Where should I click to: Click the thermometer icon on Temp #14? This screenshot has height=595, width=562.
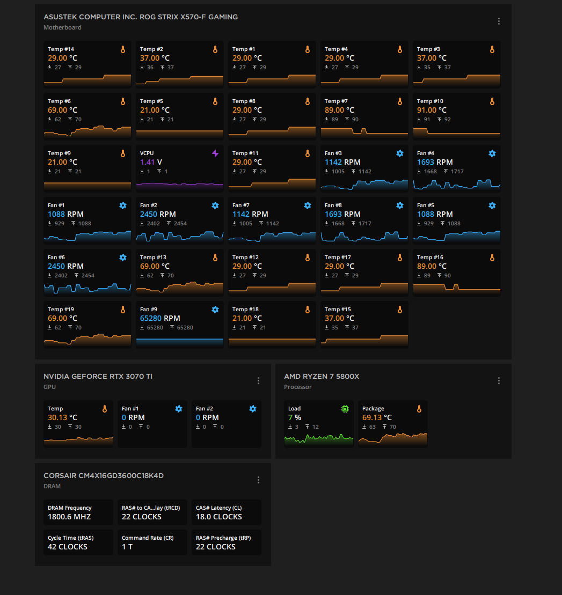tap(123, 49)
